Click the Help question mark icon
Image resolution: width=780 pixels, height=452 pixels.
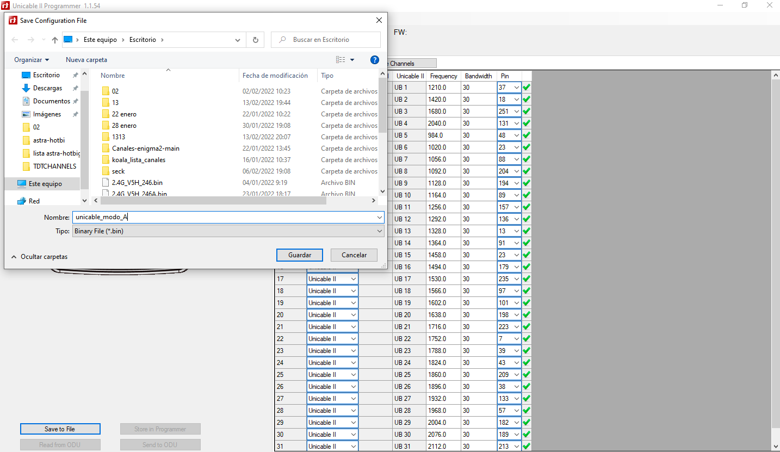pyautogui.click(x=374, y=60)
